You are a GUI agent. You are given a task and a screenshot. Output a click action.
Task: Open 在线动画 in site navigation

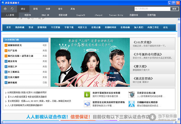pos(125,27)
